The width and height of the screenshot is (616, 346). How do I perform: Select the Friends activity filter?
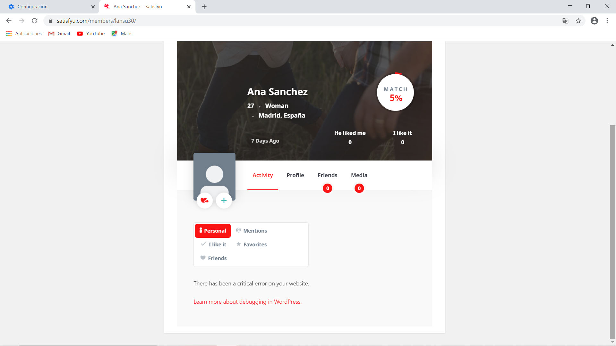214,258
